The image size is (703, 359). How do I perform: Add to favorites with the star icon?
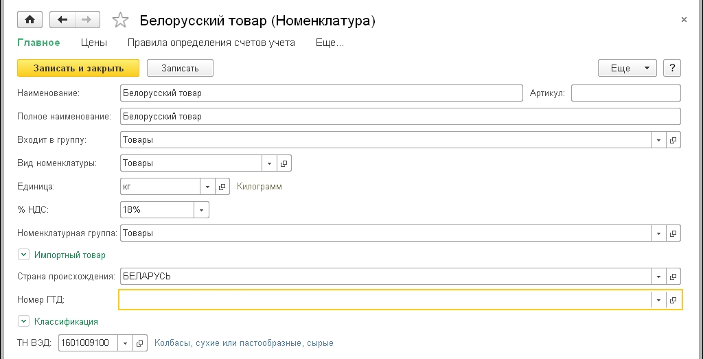coord(120,20)
